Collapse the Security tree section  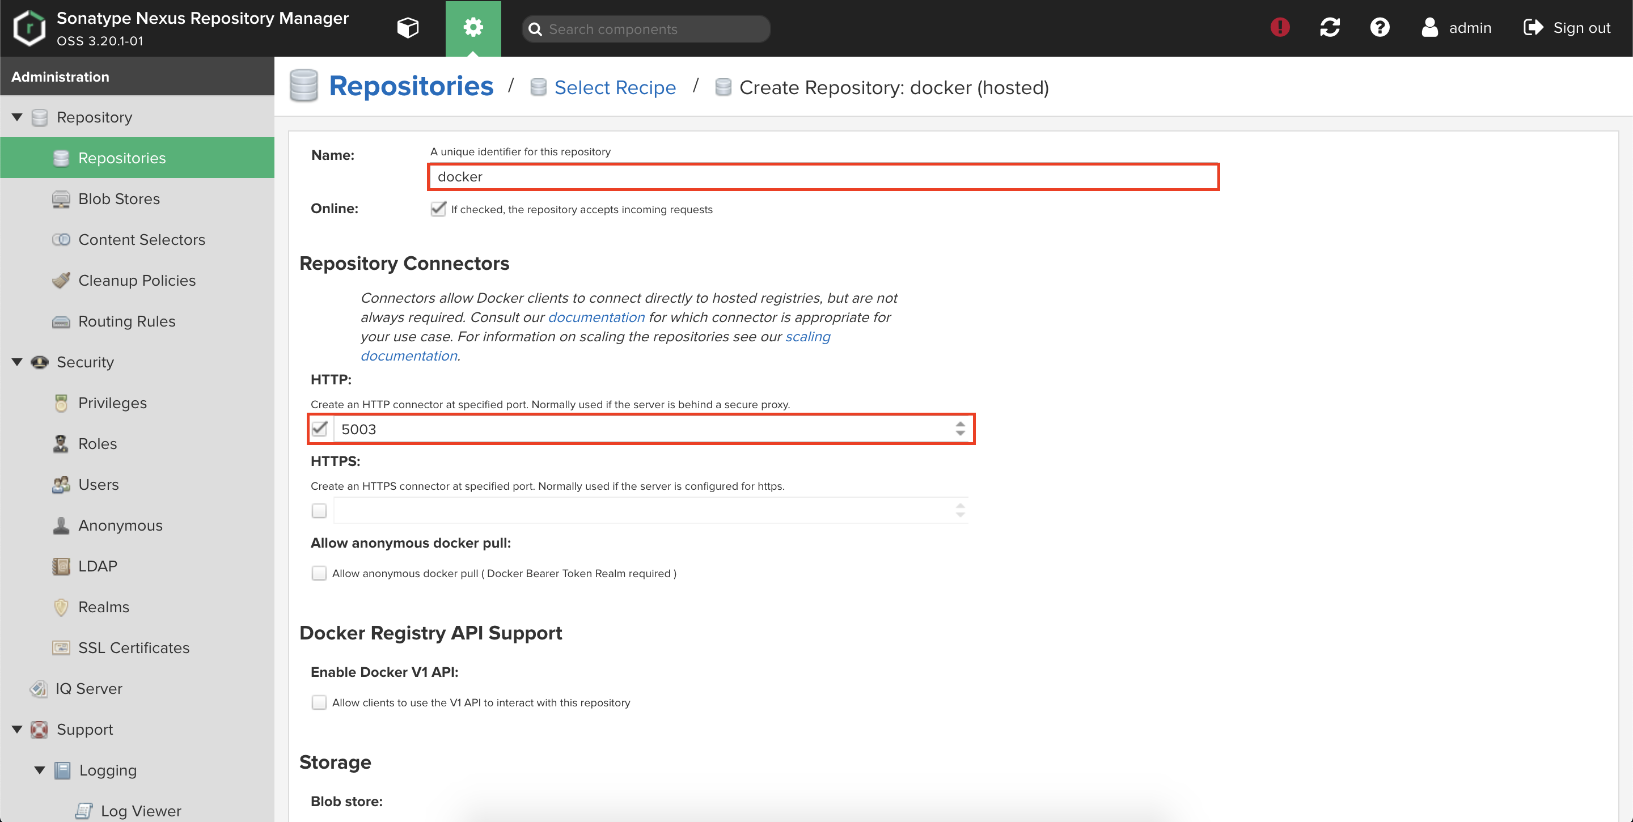(17, 362)
